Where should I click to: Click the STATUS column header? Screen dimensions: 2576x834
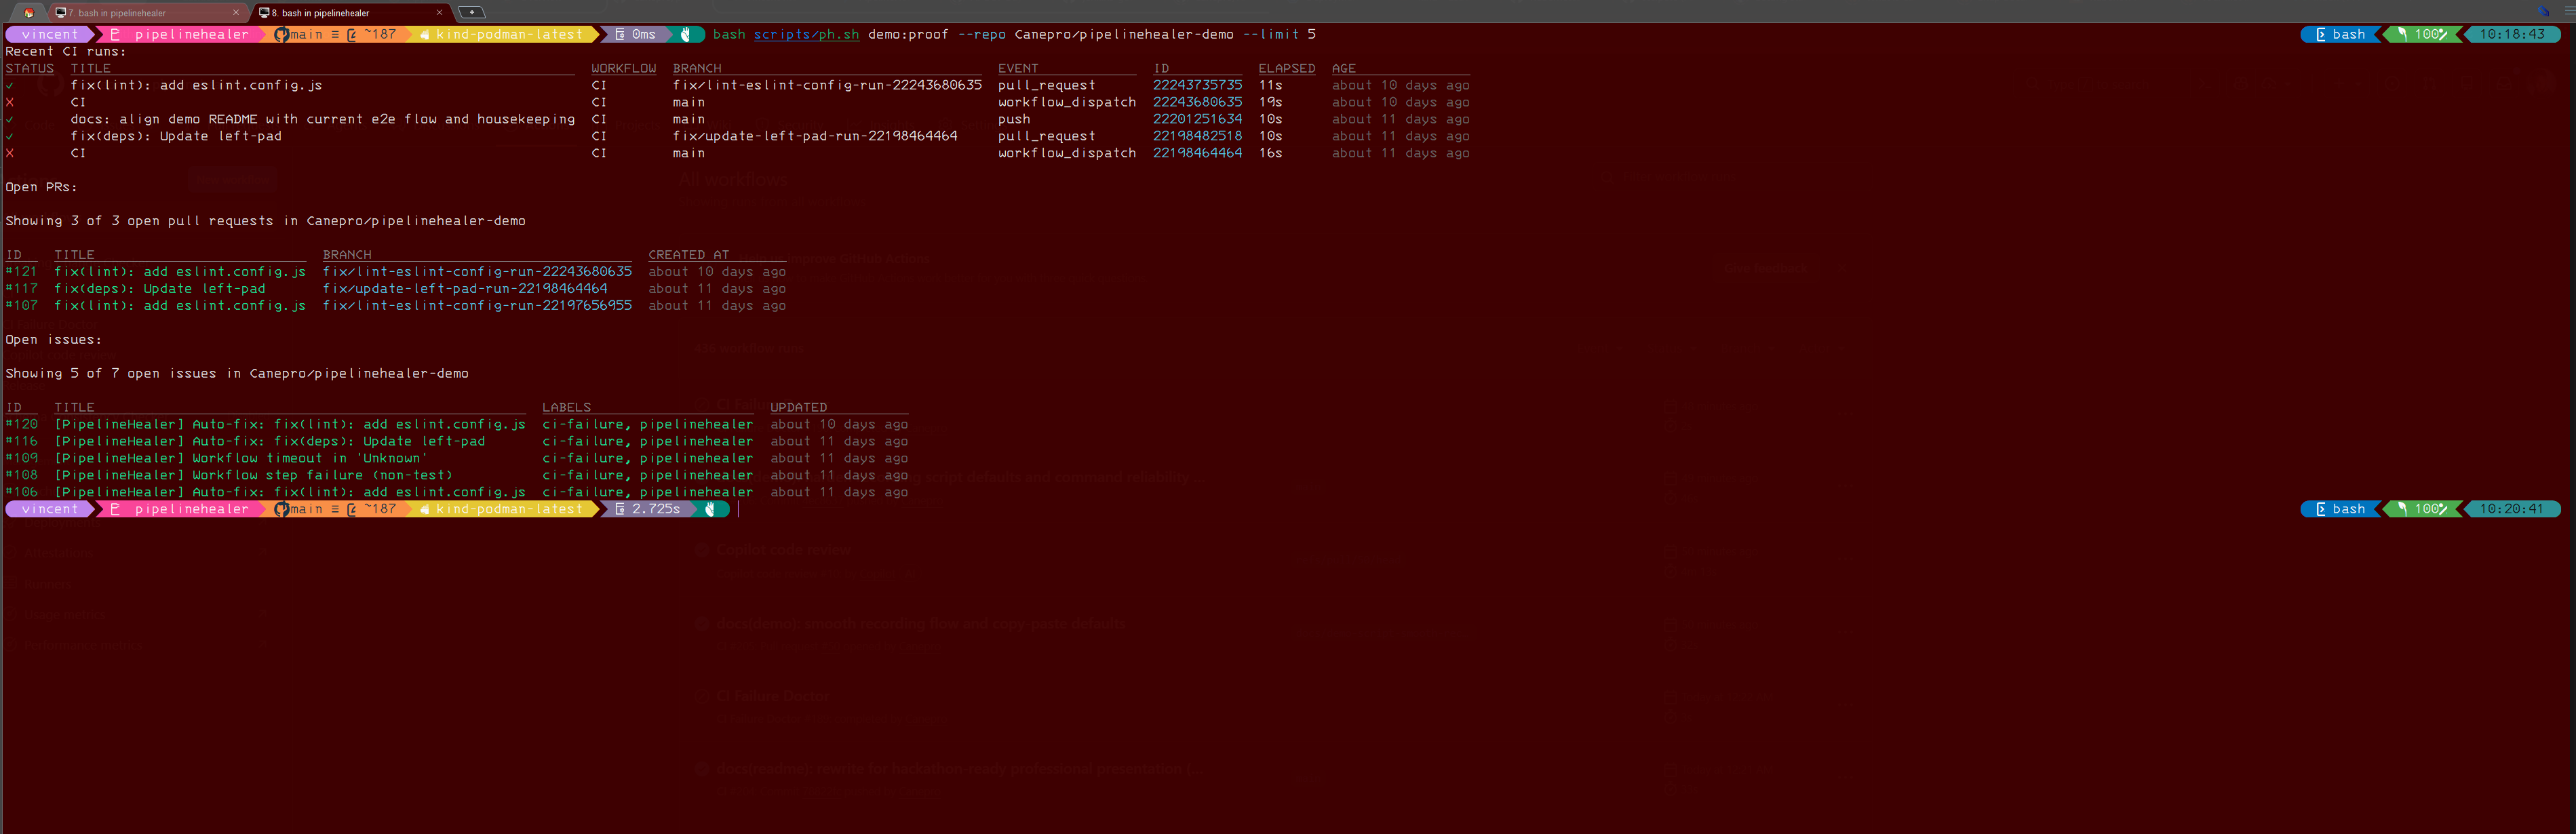click(x=29, y=68)
